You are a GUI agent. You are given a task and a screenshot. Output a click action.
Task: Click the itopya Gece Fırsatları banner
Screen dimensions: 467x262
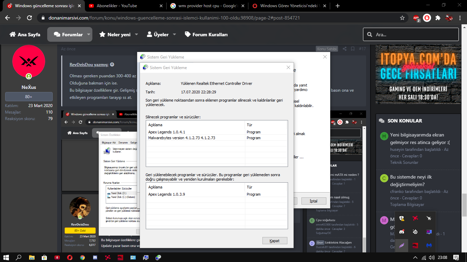418,75
